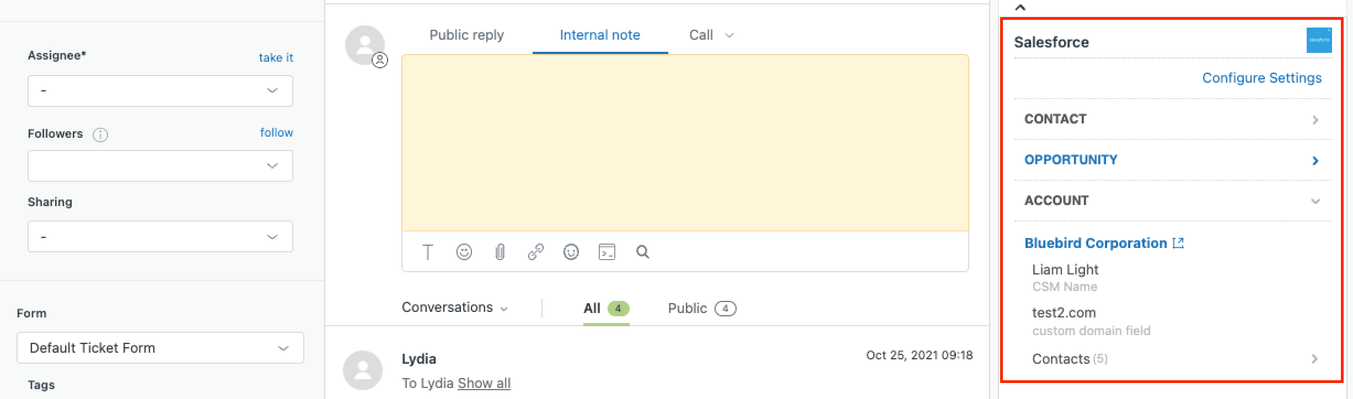Insert a hyperlink using the link icon
The width and height of the screenshot is (1353, 399).
click(535, 252)
